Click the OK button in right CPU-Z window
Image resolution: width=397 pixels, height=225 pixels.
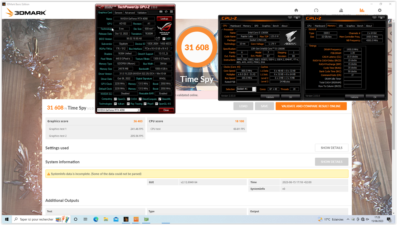click(x=375, y=97)
